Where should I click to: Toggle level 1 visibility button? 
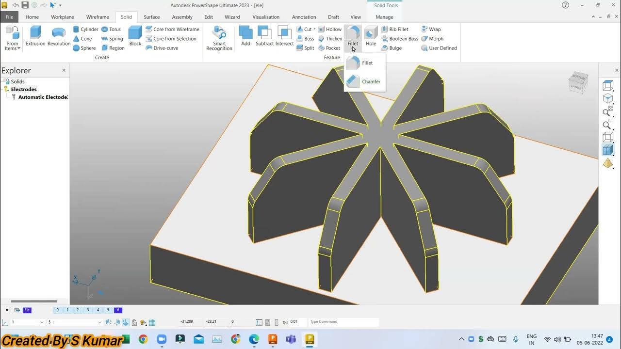[67, 310]
